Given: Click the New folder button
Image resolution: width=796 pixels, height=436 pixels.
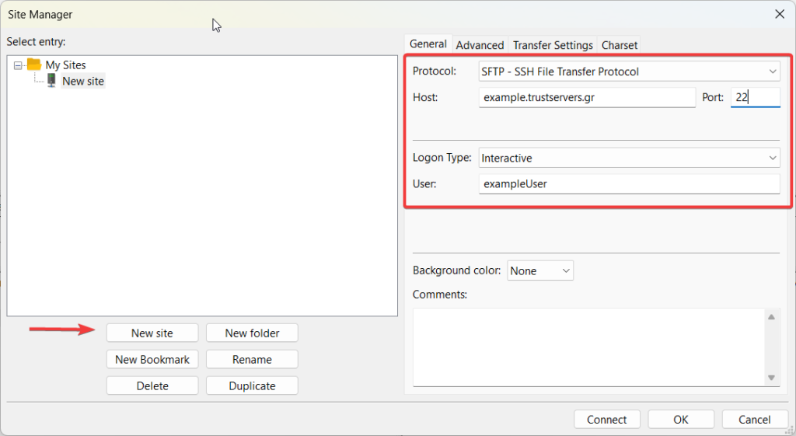Looking at the screenshot, I should 252,333.
